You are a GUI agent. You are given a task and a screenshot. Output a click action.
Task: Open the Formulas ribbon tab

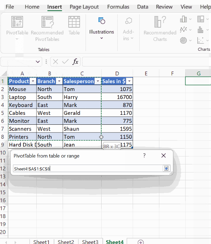click(118, 7)
